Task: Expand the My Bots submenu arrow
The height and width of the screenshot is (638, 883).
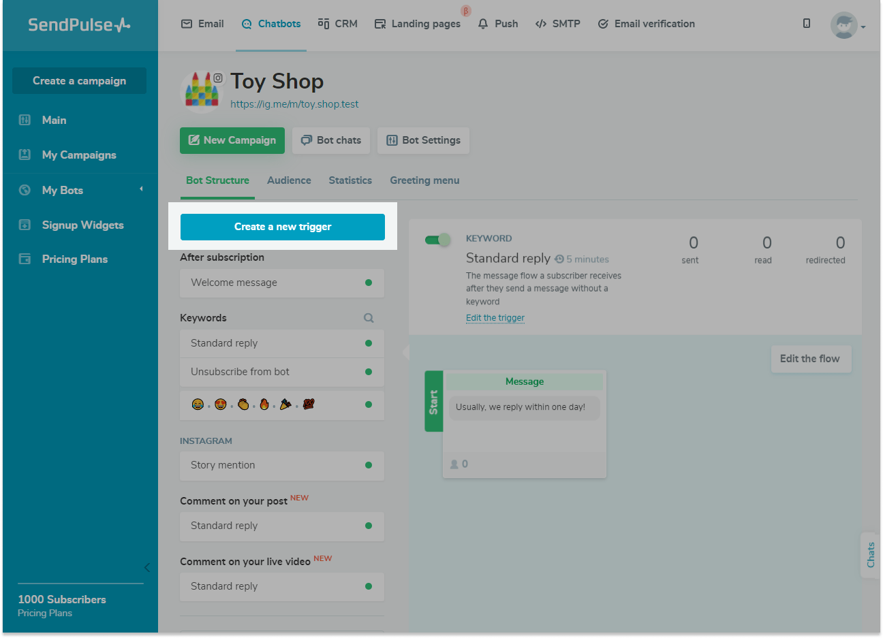Action: click(x=141, y=189)
